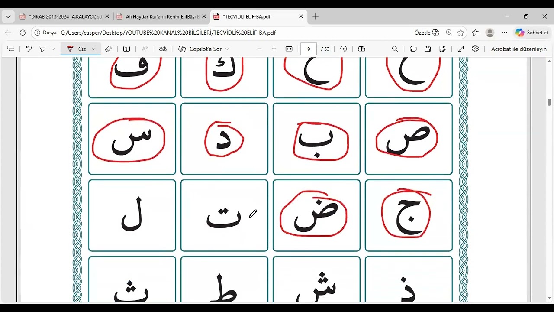Image resolution: width=554 pixels, height=312 pixels.
Task: Rotate the PDF page
Action: 344,49
